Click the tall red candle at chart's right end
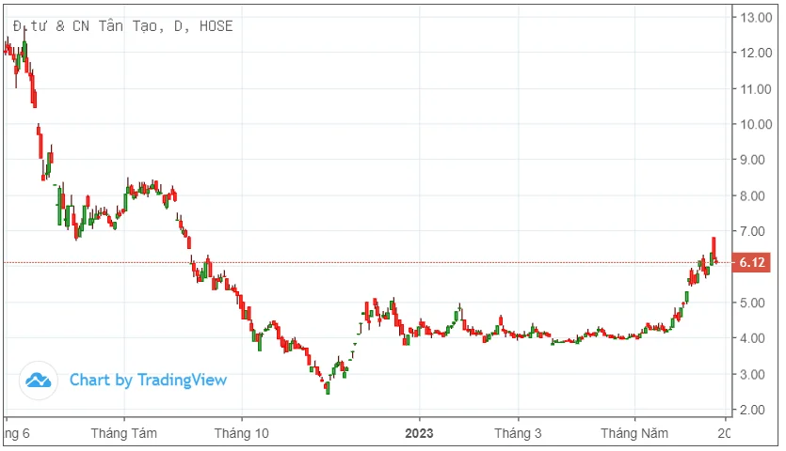 click(x=714, y=248)
